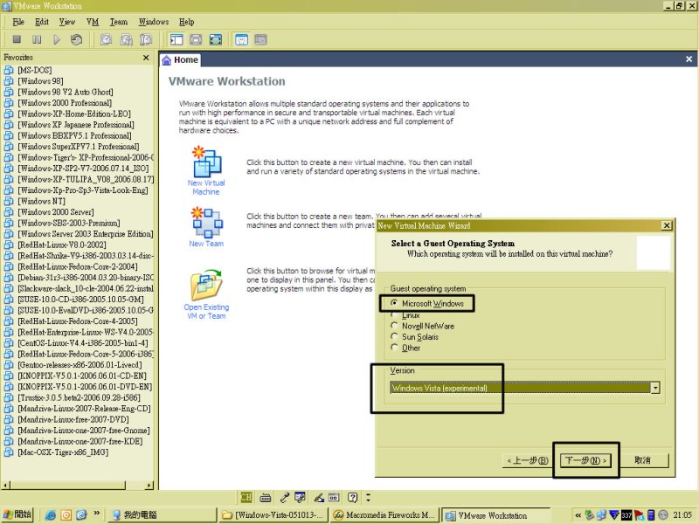Select [Windows 98] in Favorites

coord(40,81)
